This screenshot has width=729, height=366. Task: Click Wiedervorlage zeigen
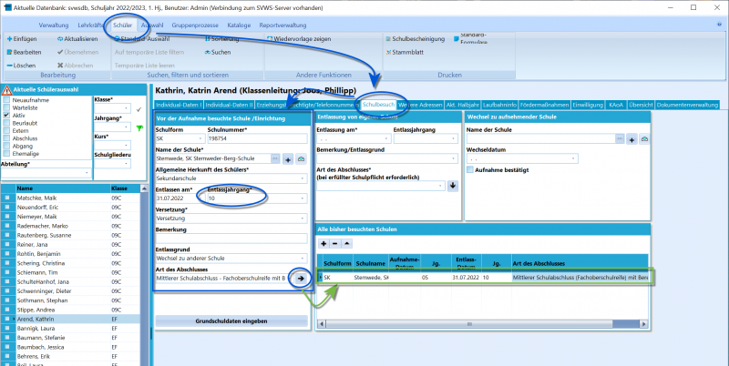[x=299, y=39]
